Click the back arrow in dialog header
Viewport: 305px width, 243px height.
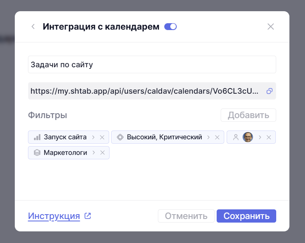tap(33, 27)
